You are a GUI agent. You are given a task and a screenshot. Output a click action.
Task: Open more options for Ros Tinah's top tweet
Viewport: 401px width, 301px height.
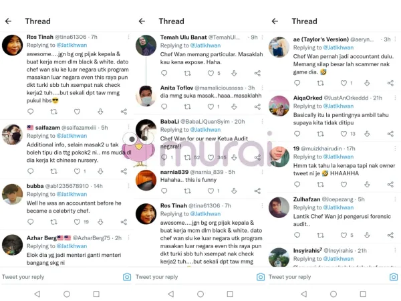128,37
